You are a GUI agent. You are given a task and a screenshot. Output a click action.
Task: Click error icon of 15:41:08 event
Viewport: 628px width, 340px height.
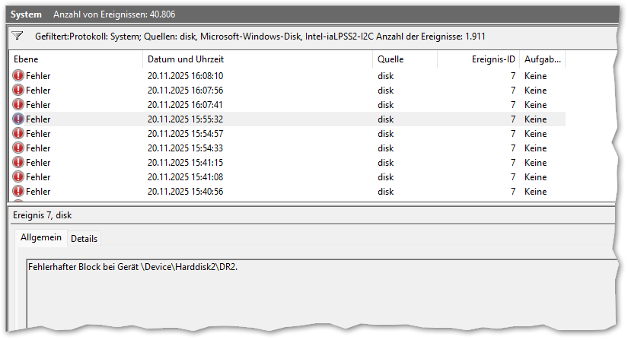coord(18,177)
